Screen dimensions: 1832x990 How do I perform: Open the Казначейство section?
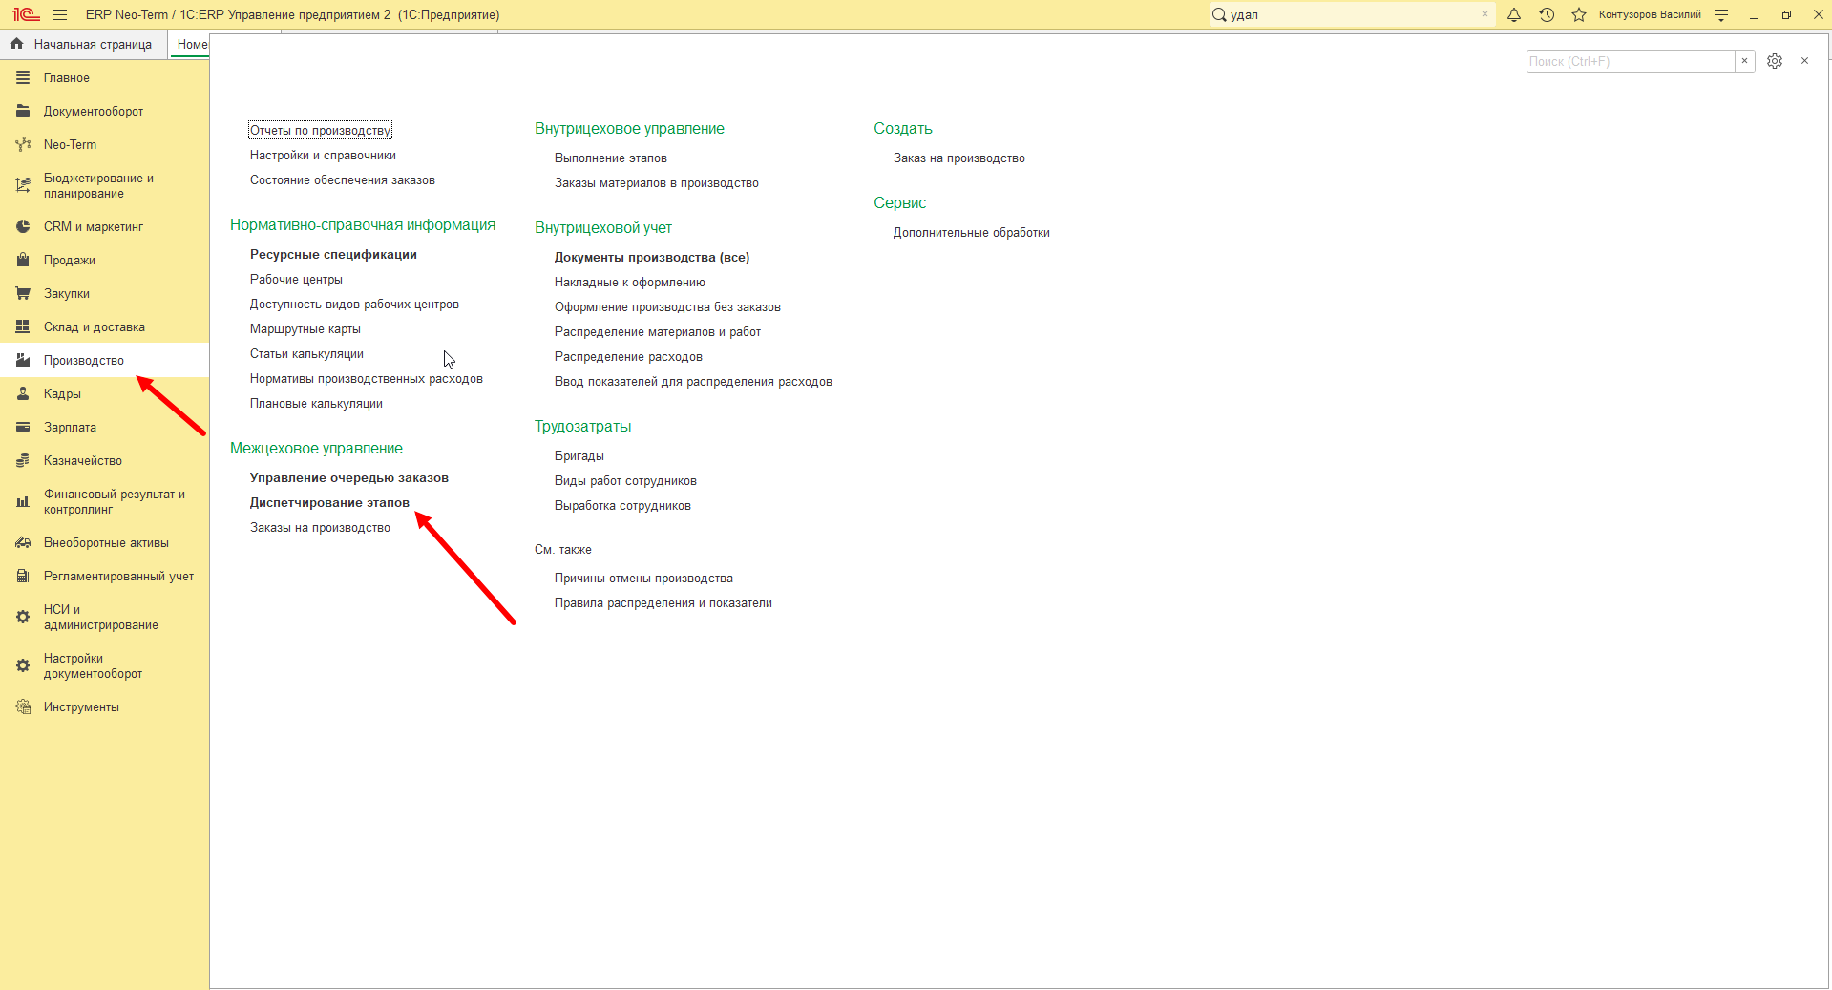point(104,461)
